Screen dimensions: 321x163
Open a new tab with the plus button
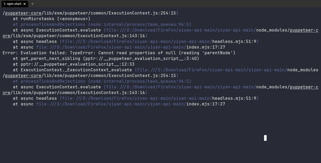(x=32, y=4)
